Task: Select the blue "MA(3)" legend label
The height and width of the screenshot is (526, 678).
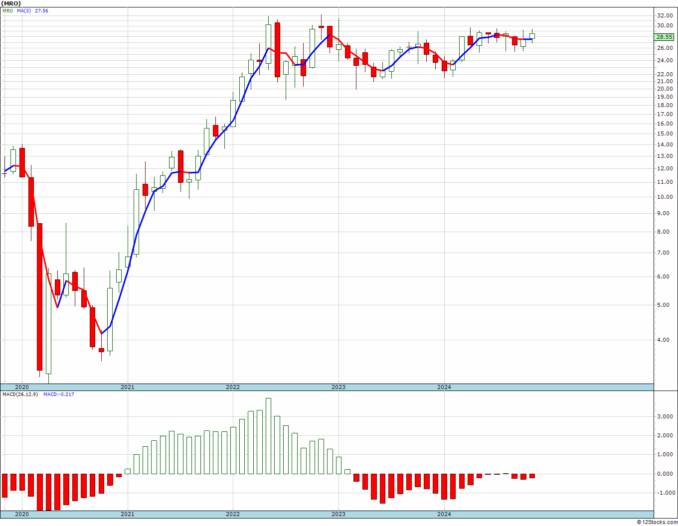Action: click(x=23, y=10)
